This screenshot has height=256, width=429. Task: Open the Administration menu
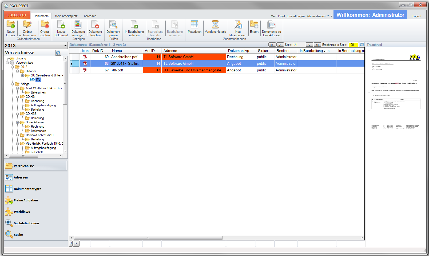pos(316,16)
